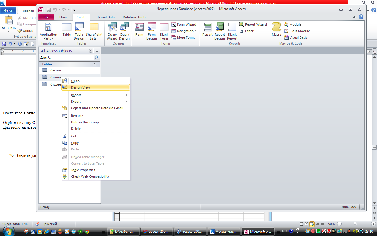
Task: Expand More Forms dropdown
Action: point(185,37)
